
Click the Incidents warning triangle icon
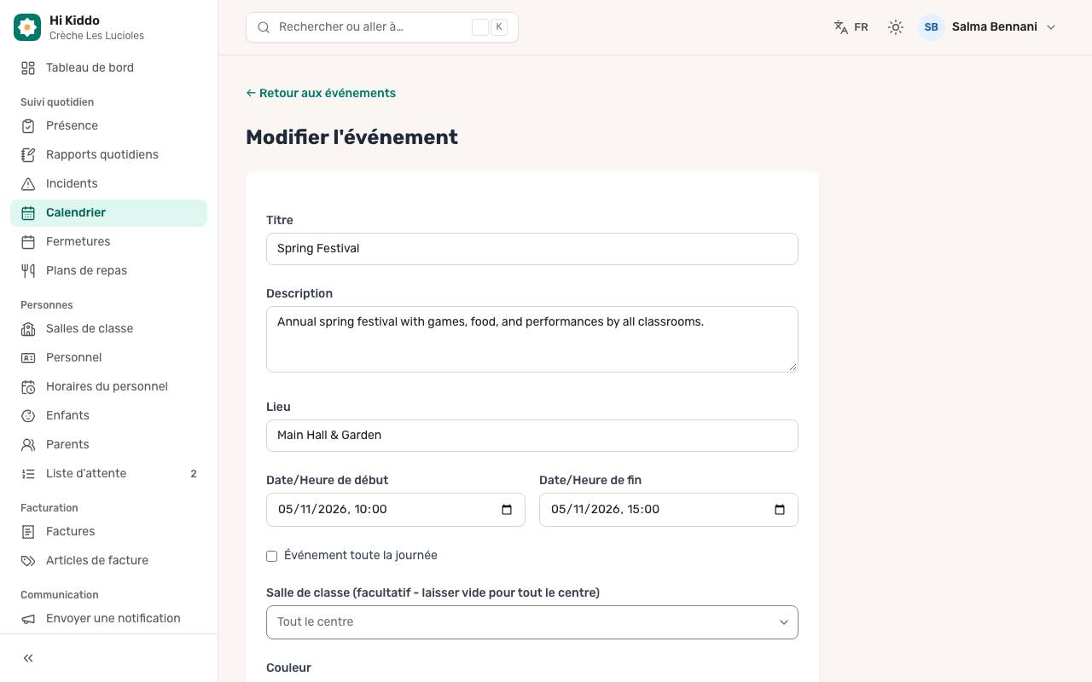tap(28, 183)
